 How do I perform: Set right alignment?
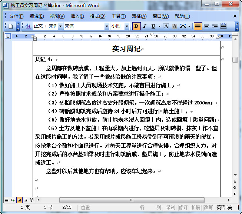tap(215, 26)
